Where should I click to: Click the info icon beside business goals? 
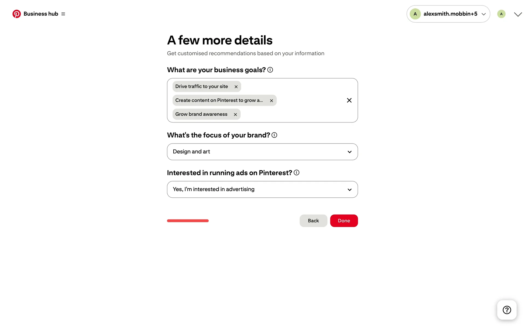point(270,70)
